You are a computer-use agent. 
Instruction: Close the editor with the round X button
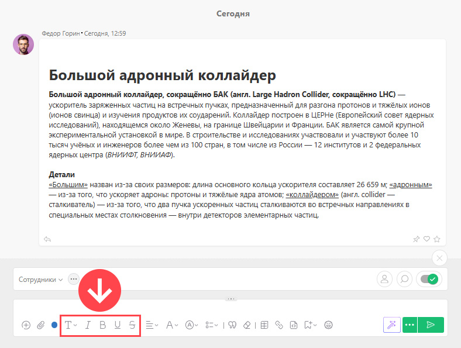pos(439,258)
